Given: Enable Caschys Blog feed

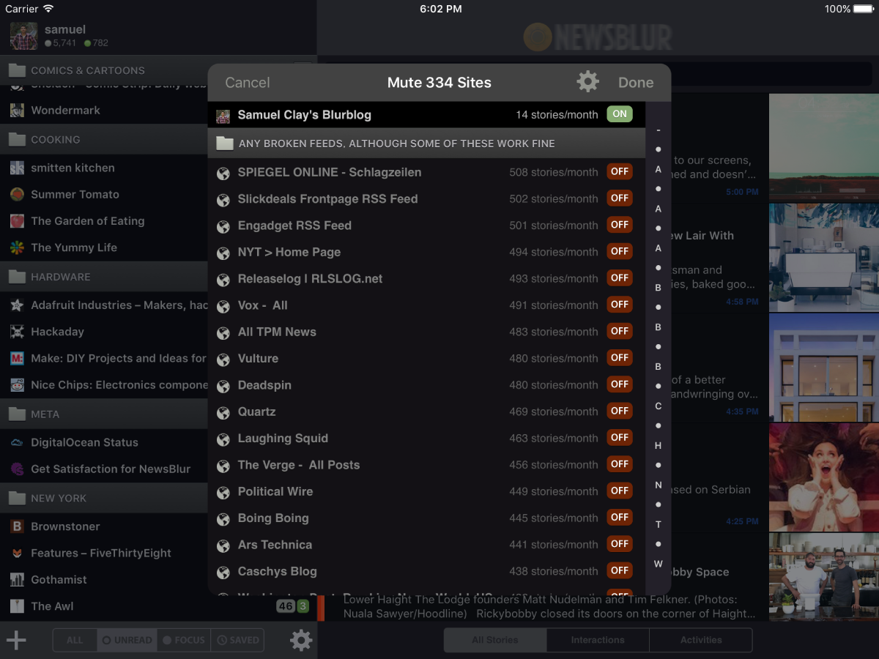Looking at the screenshot, I should [x=620, y=571].
